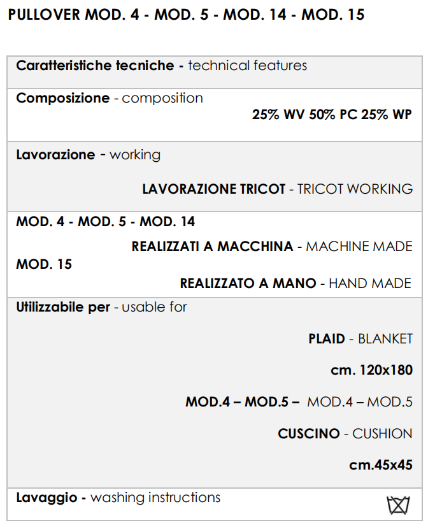Click the Utilizzabile per label
Viewport: 428px width, 525px height.
63,307
